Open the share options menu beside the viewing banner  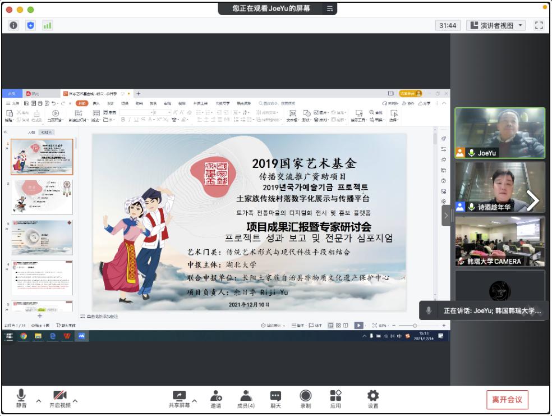click(x=330, y=8)
